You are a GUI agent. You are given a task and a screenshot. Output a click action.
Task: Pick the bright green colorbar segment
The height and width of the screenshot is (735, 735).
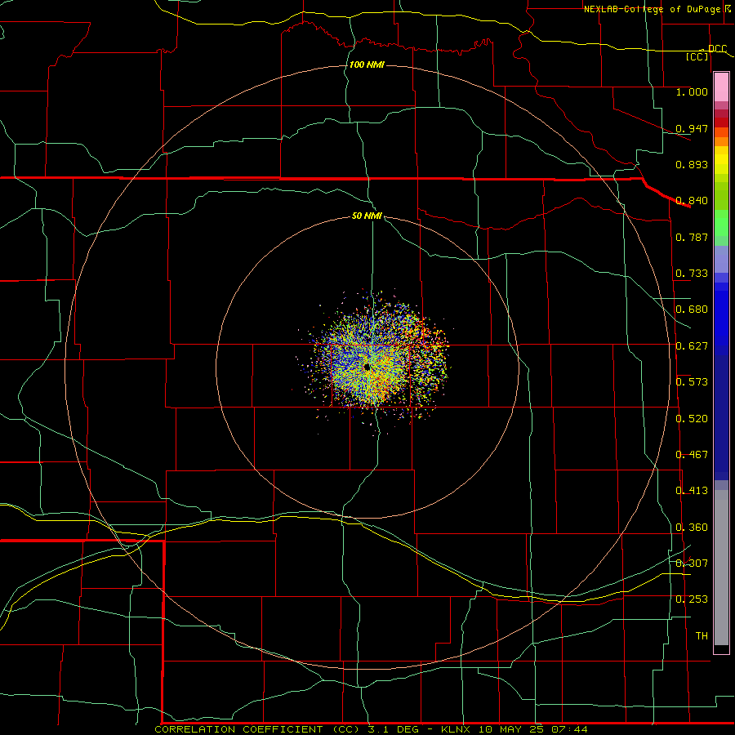[721, 223]
